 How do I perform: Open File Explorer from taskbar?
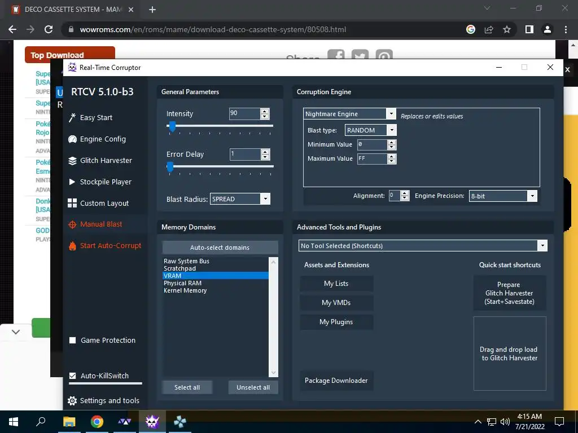coord(69,422)
